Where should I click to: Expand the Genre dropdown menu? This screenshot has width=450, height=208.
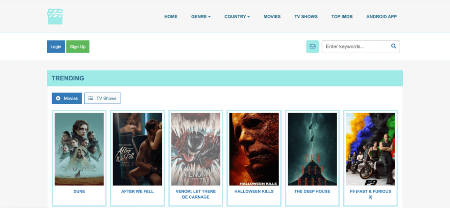[201, 16]
